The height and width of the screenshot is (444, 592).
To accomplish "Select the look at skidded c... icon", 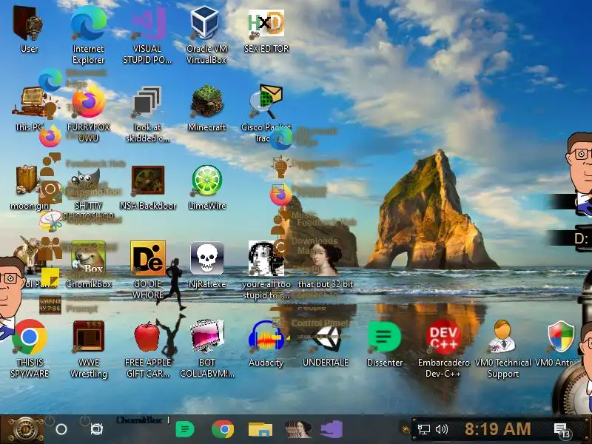I will coord(147,113).
